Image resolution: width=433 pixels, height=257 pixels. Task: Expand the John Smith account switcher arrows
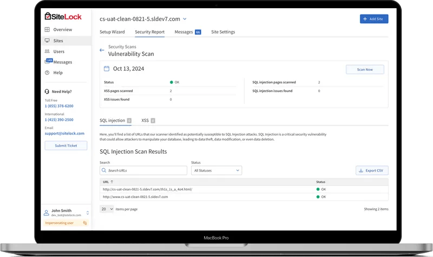click(88, 213)
